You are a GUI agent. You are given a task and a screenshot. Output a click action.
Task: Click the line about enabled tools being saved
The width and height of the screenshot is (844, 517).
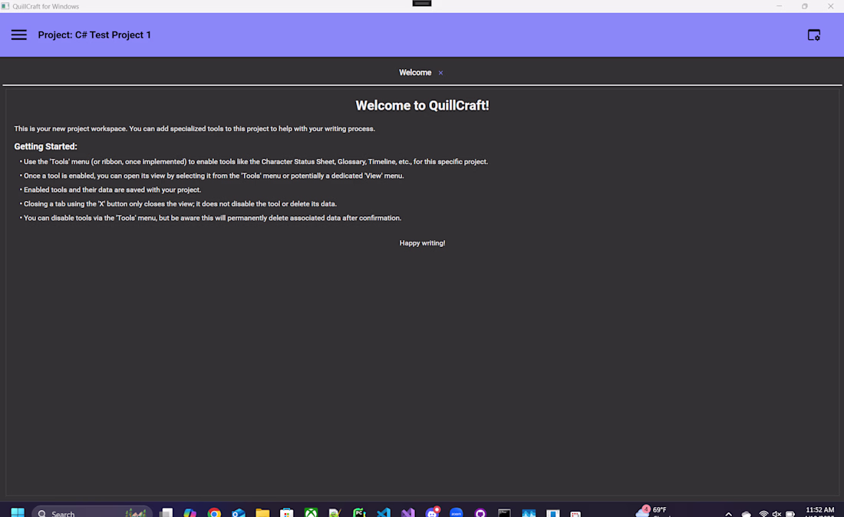point(110,190)
